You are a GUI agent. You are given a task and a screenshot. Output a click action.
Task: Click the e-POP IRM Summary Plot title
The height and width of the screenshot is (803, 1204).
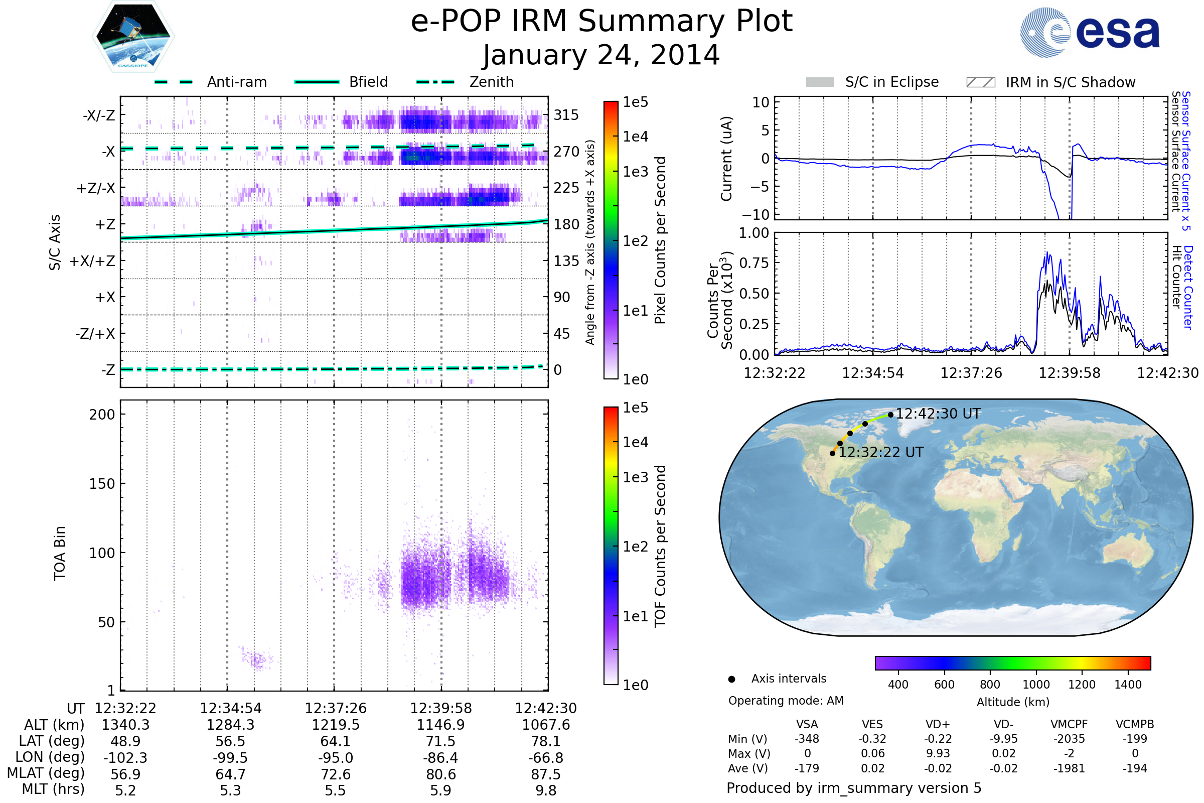(601, 22)
